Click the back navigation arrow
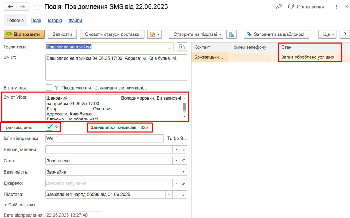The height and width of the screenshot is (218, 350). (10, 7)
